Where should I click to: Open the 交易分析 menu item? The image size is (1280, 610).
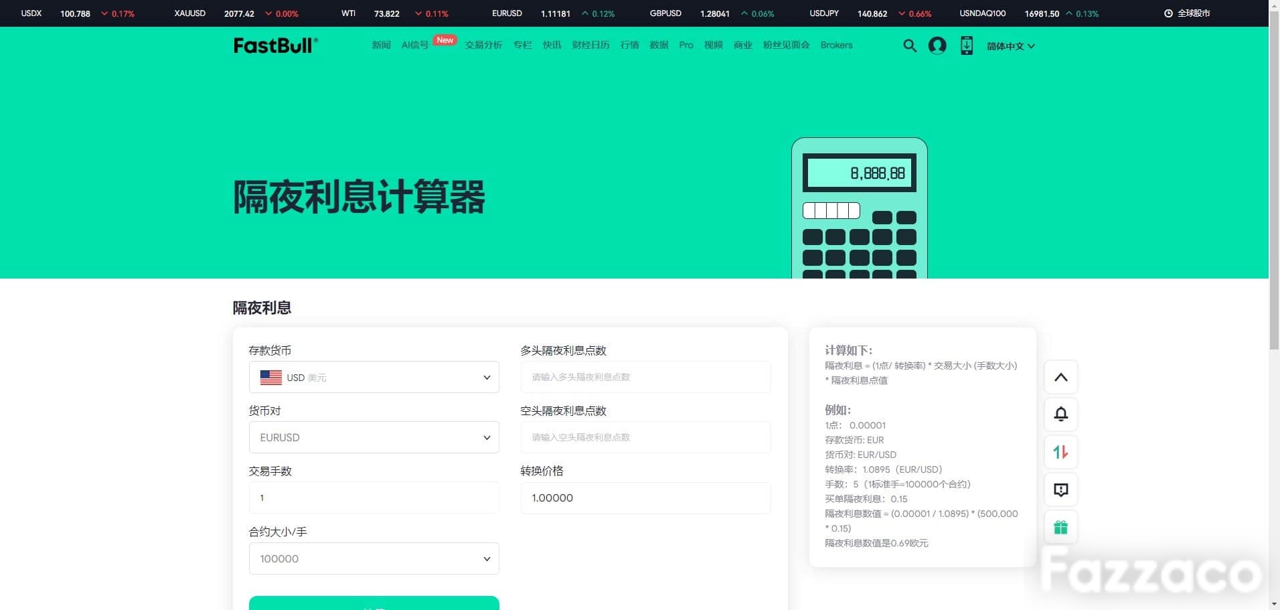tap(483, 45)
